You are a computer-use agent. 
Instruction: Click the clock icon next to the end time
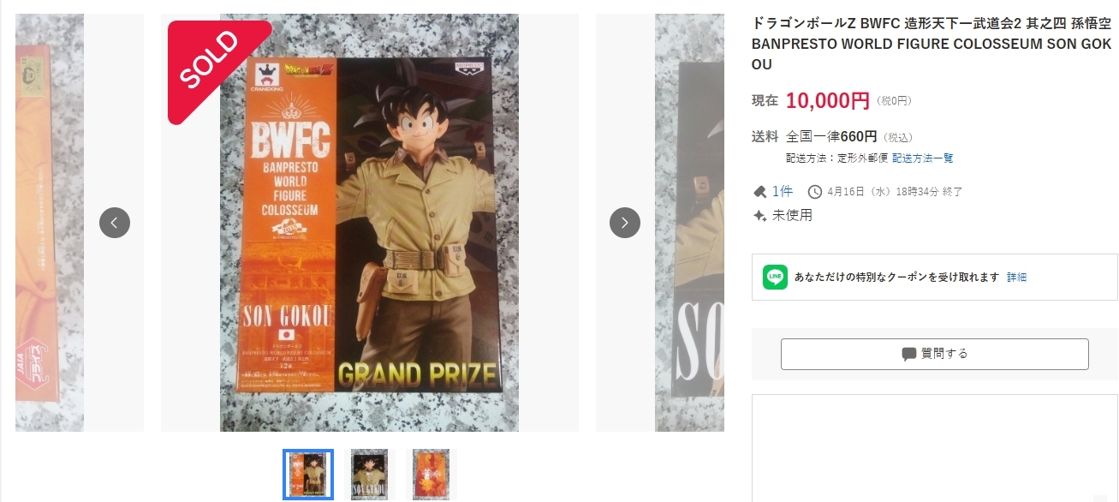click(x=815, y=191)
